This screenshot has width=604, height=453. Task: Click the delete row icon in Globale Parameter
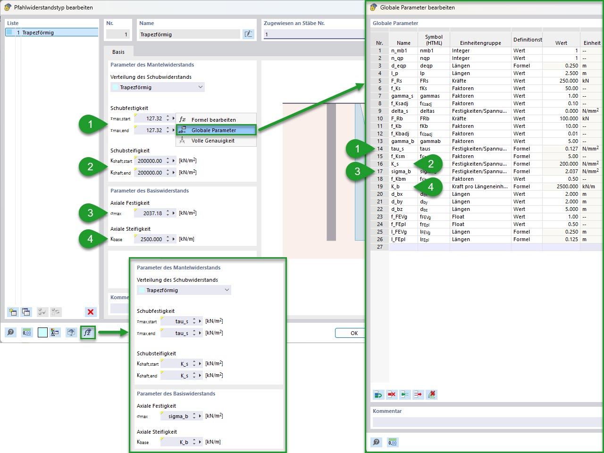(391, 394)
